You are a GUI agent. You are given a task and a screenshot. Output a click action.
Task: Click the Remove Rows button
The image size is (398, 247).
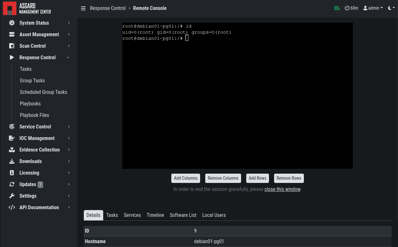coord(289,178)
